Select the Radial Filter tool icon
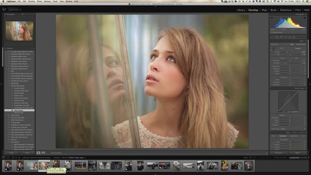The height and width of the screenshot is (175, 311). click(290, 37)
